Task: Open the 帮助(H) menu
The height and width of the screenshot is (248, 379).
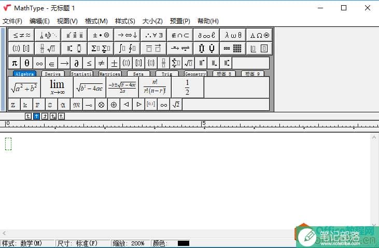Action: (x=208, y=21)
